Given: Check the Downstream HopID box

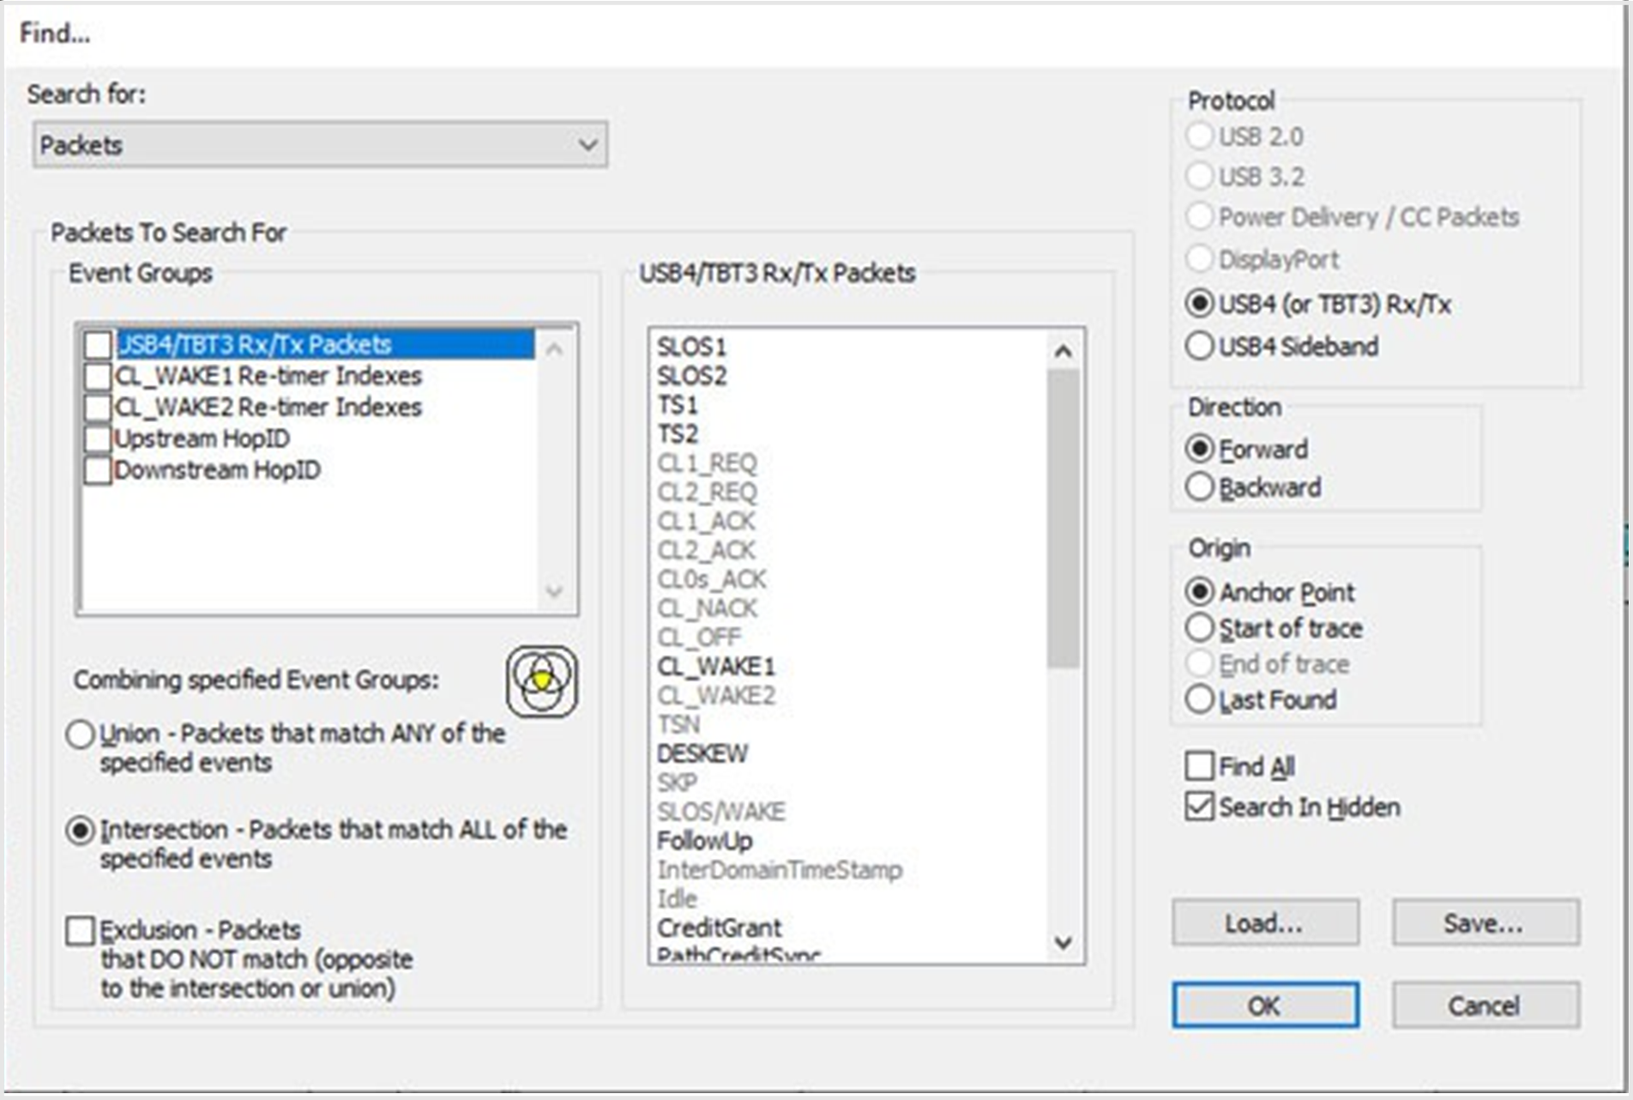Looking at the screenshot, I should 97,470.
